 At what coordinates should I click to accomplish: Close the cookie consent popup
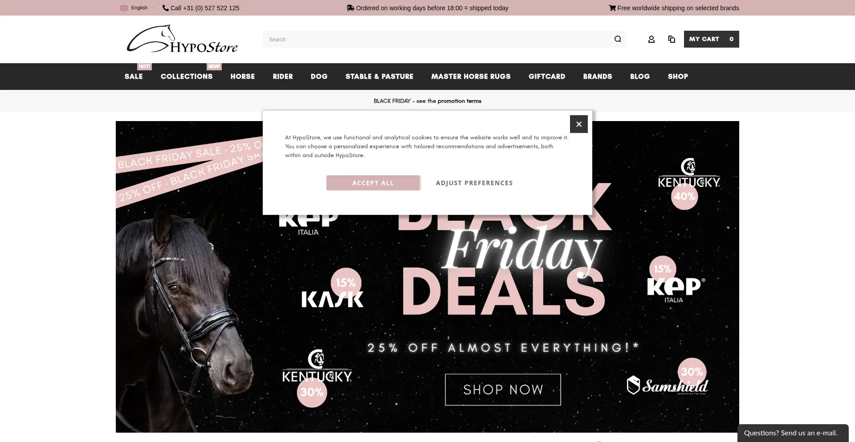579,124
